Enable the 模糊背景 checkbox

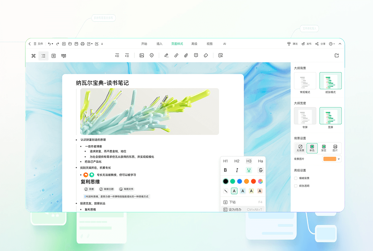(296, 178)
